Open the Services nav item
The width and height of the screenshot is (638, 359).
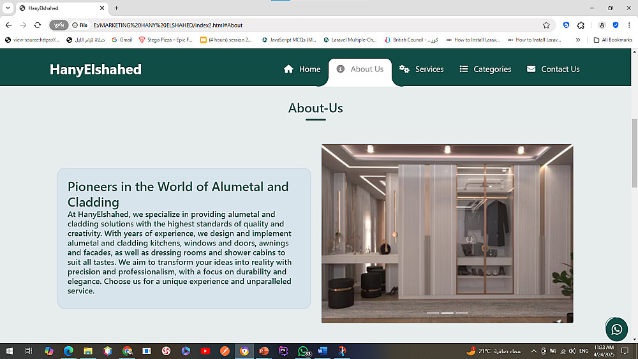[421, 69]
